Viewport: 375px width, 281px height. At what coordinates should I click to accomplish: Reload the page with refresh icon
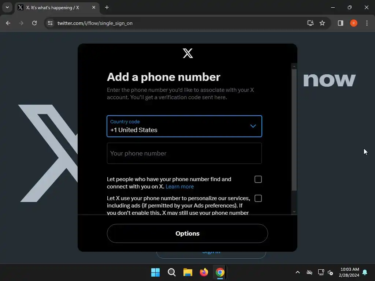pyautogui.click(x=34, y=23)
